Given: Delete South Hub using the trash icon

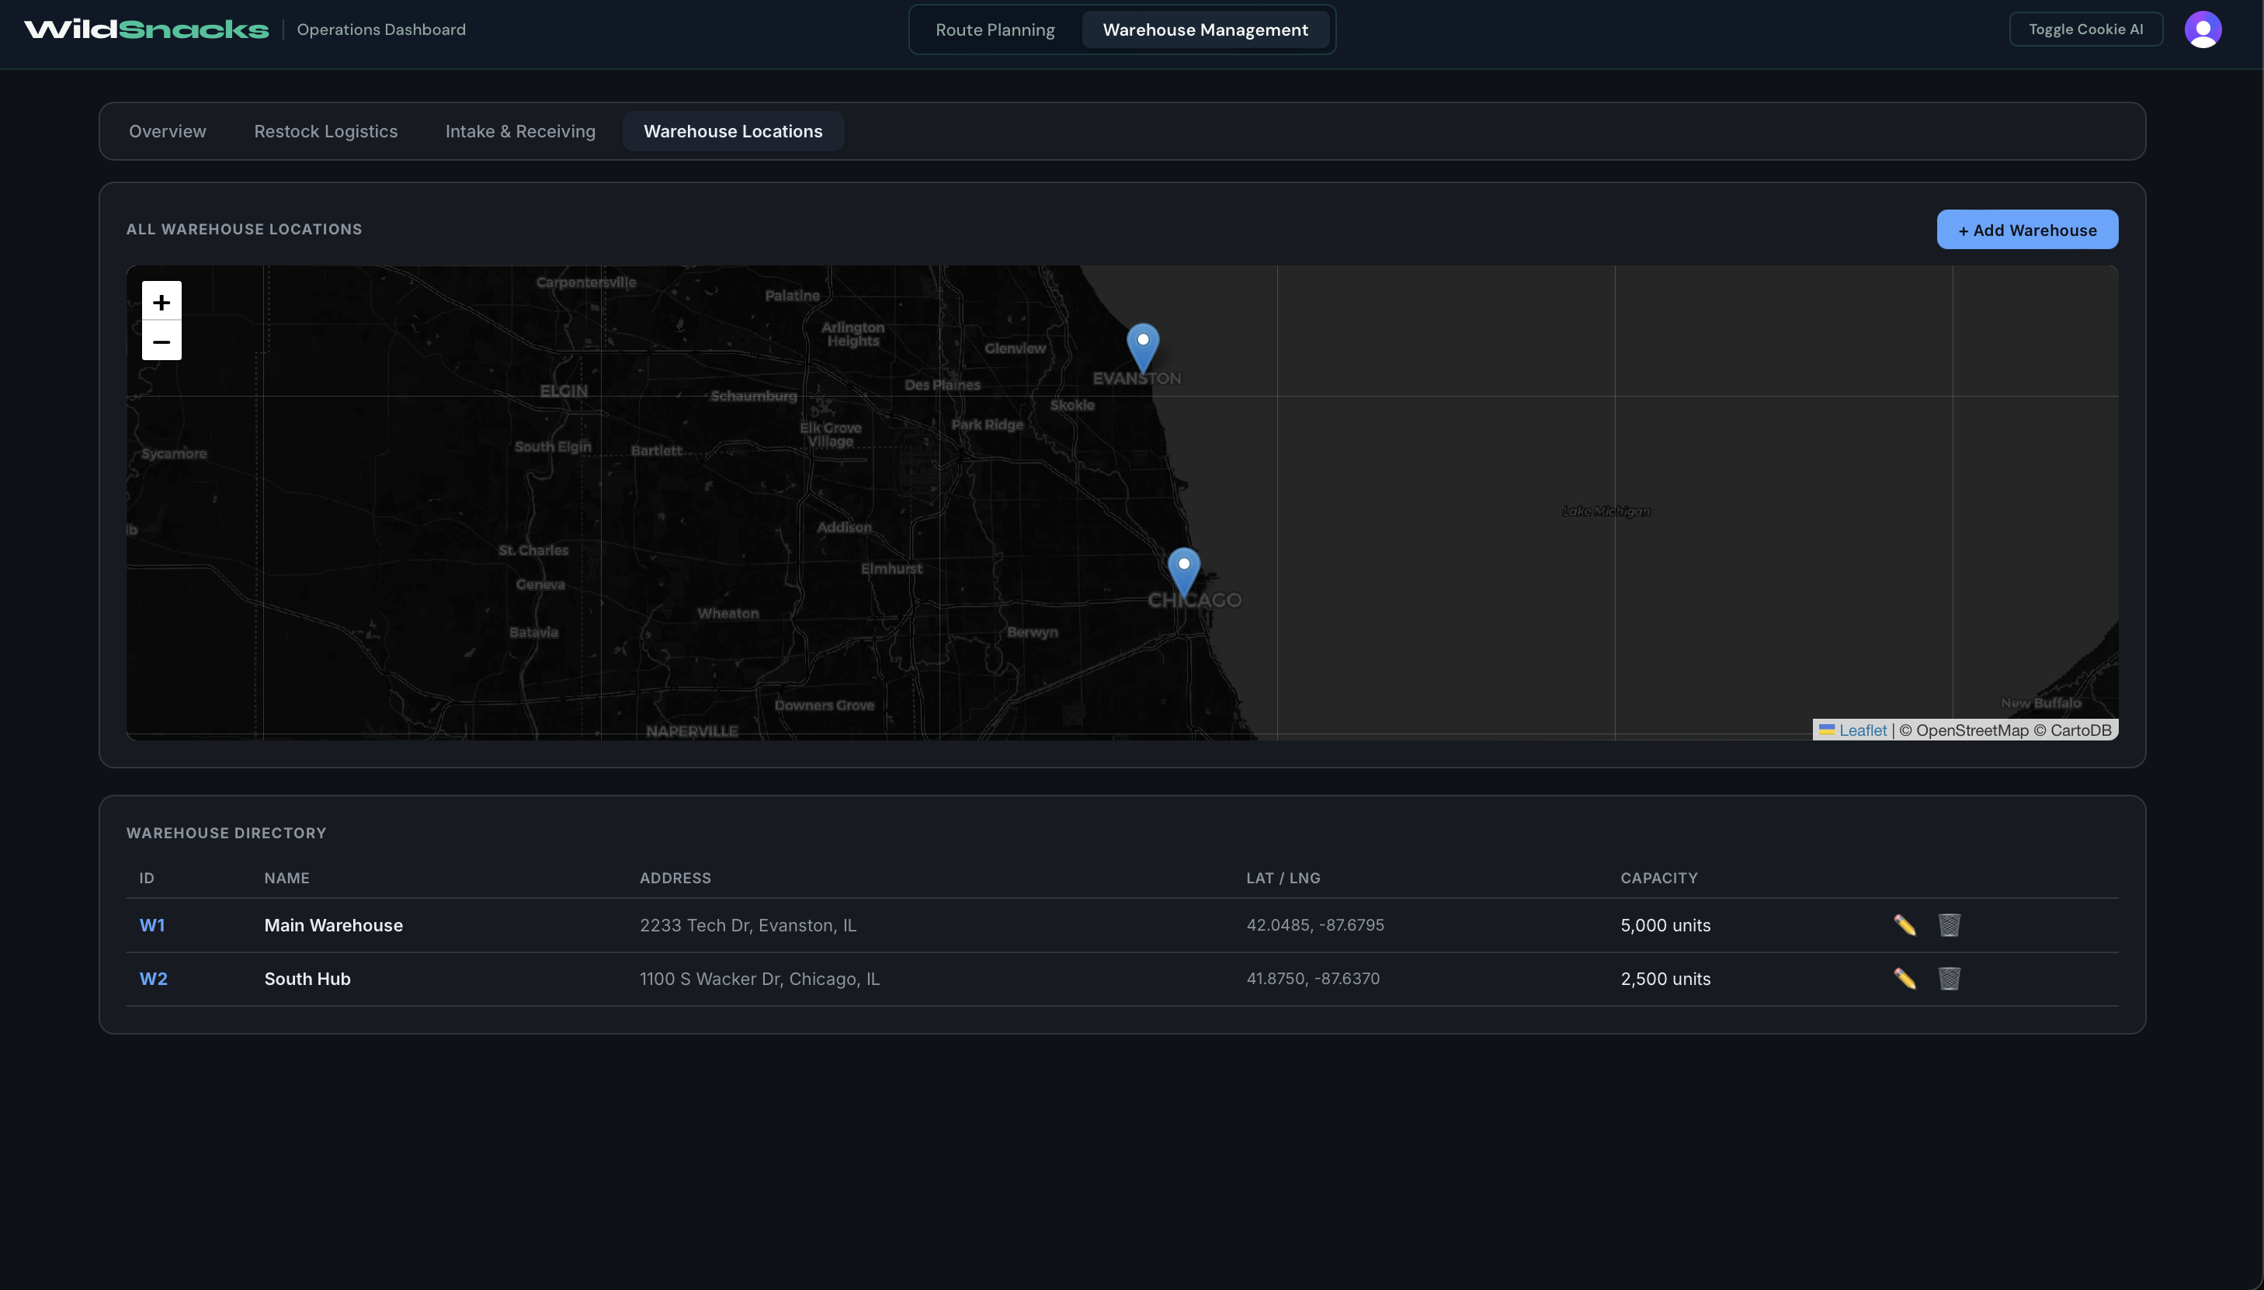Looking at the screenshot, I should click(1949, 979).
